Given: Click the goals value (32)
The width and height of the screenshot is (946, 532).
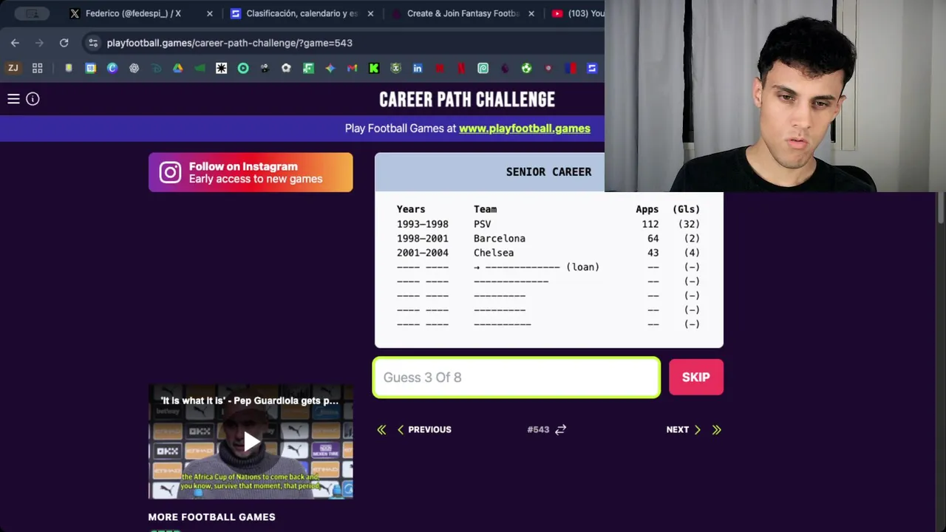Looking at the screenshot, I should coord(689,224).
